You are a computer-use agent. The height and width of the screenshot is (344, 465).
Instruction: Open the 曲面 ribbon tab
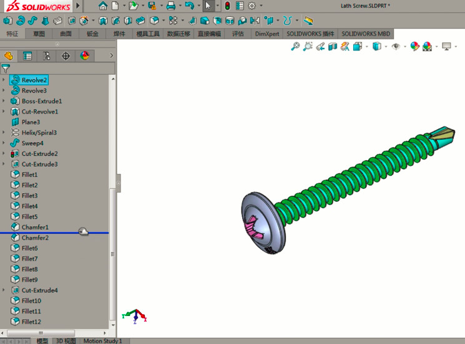(66, 34)
